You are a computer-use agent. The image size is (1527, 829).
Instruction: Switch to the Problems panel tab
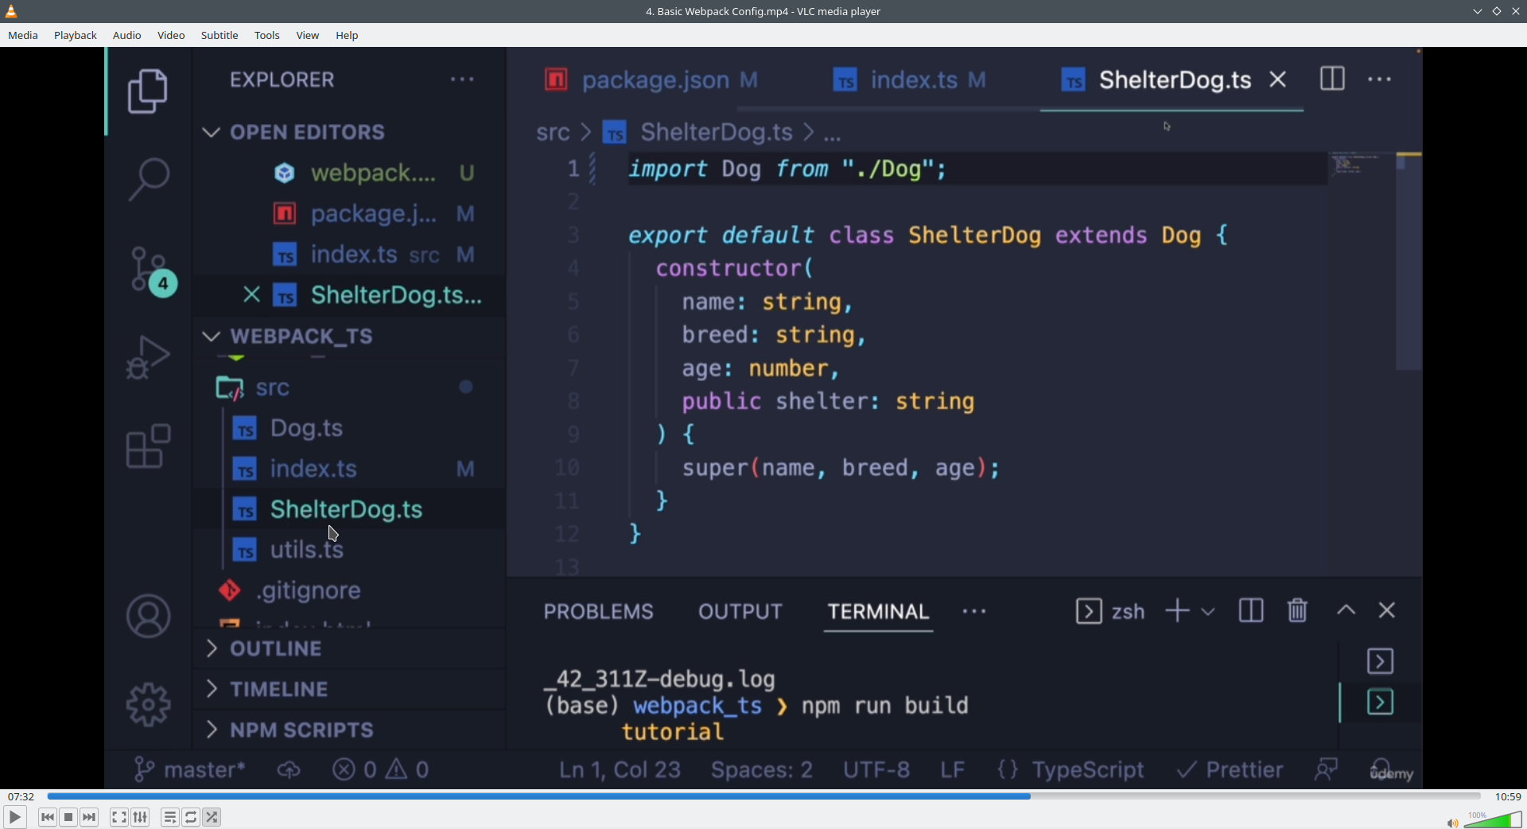tap(599, 611)
